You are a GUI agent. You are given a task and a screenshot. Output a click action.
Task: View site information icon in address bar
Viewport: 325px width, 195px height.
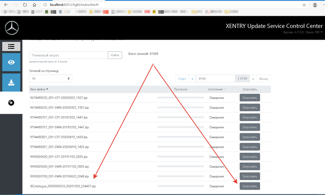coord(45,5)
